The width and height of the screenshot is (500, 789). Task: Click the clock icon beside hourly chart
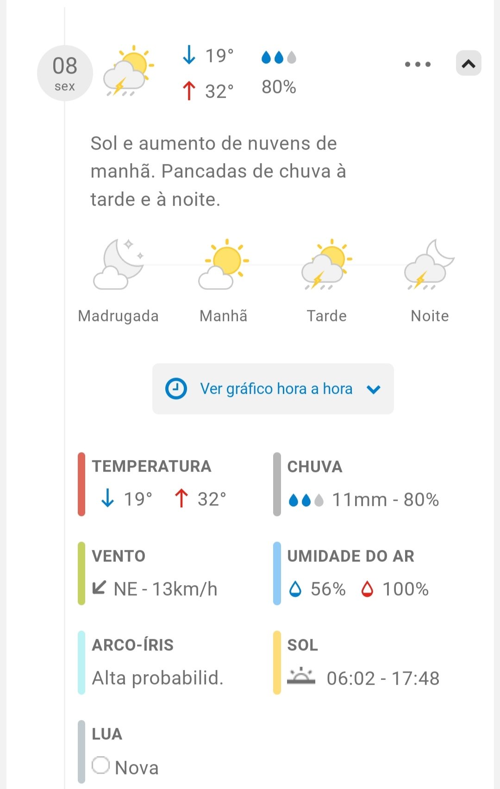coord(176,389)
